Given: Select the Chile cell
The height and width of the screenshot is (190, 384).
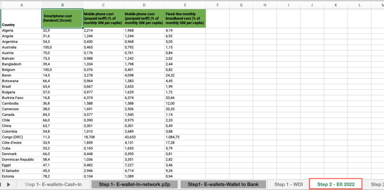Looking at the screenshot, I should [x=21, y=120].
